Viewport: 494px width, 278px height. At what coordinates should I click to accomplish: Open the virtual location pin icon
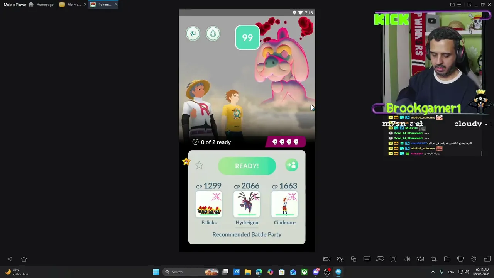[474, 259]
